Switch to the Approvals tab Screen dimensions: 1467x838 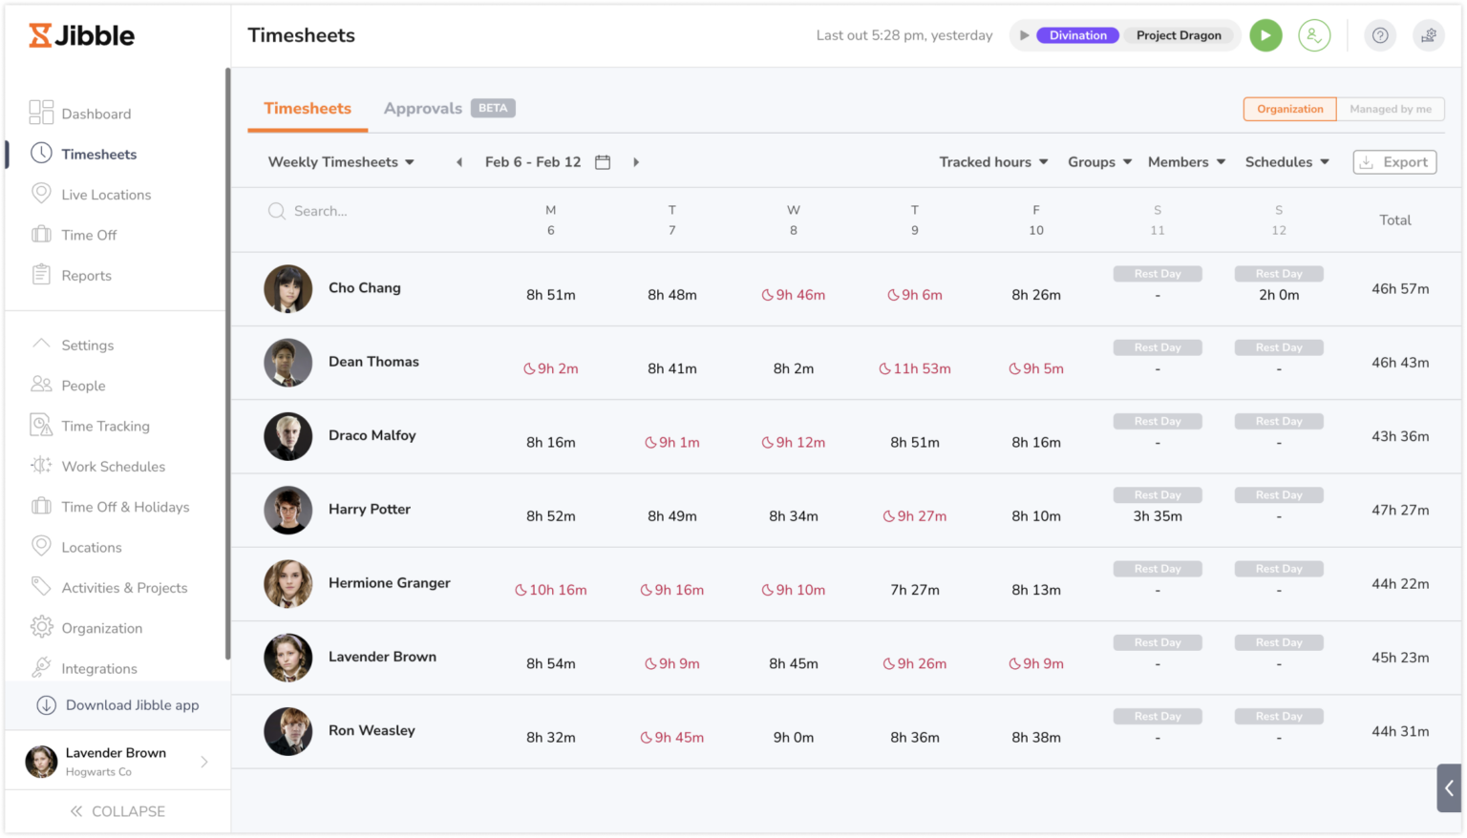point(423,109)
